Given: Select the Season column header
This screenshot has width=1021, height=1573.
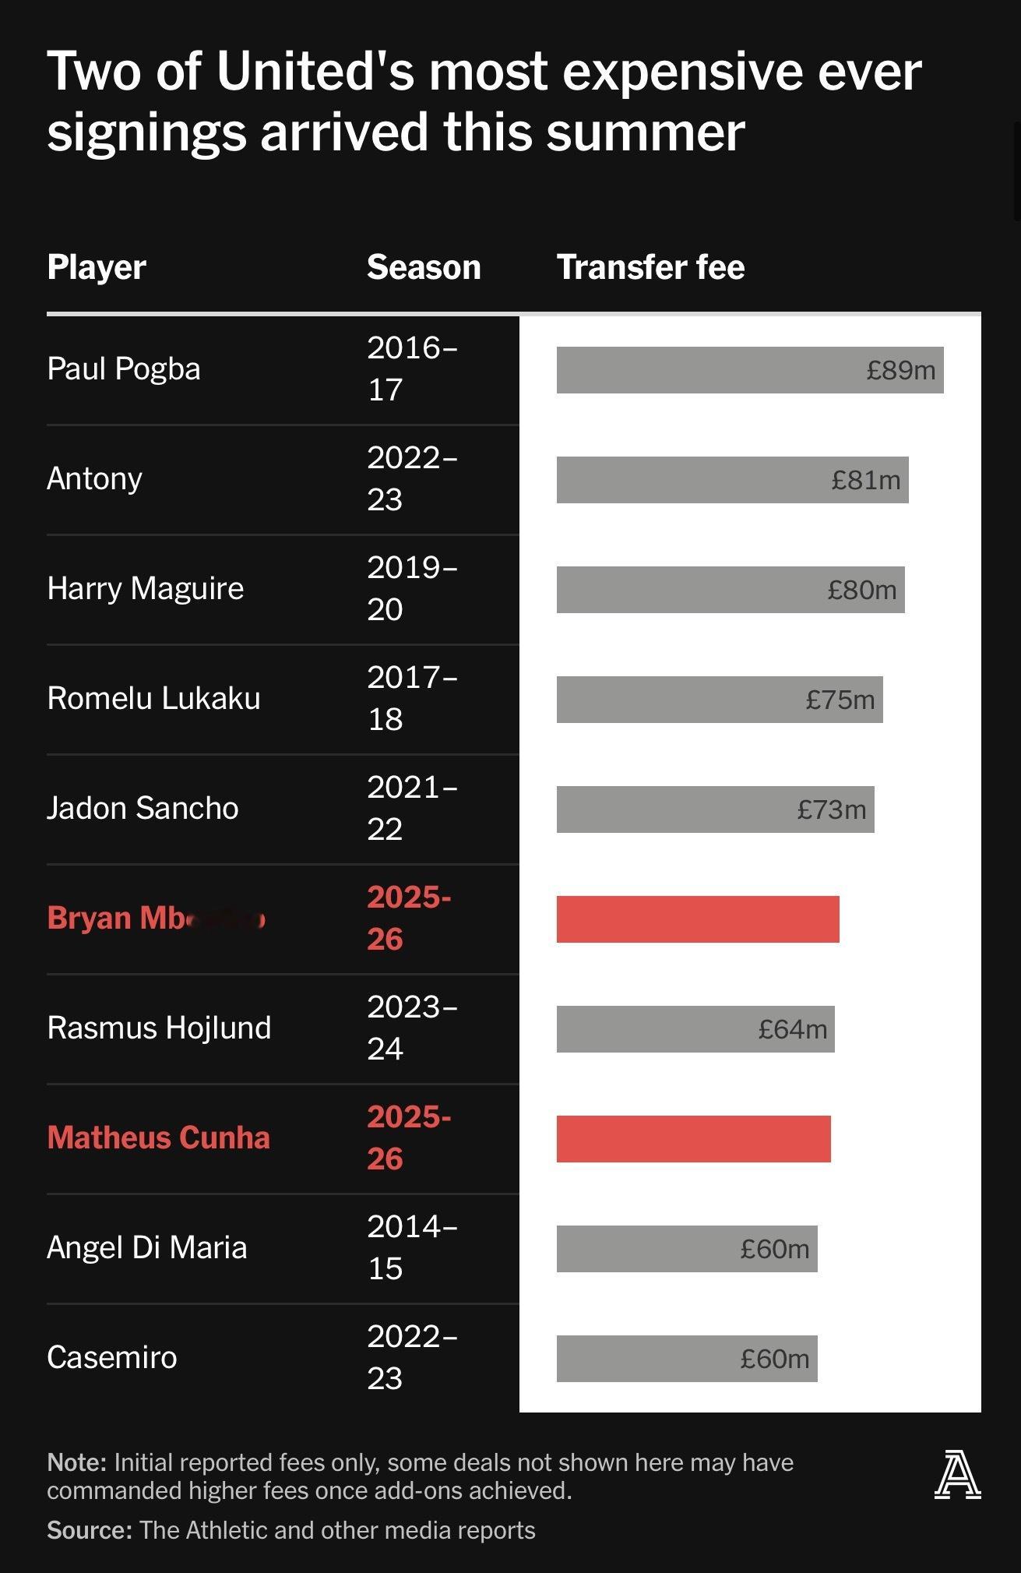Looking at the screenshot, I should tap(424, 267).
